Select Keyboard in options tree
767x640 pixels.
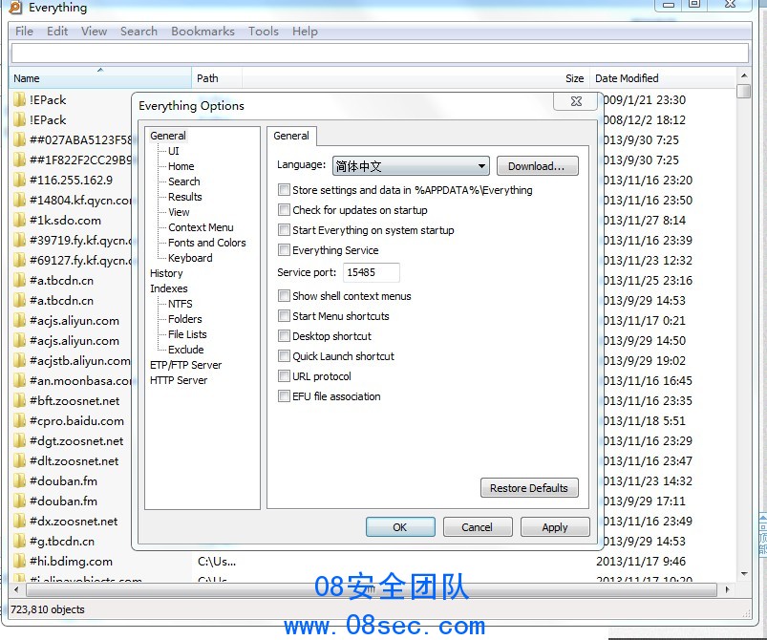(190, 258)
